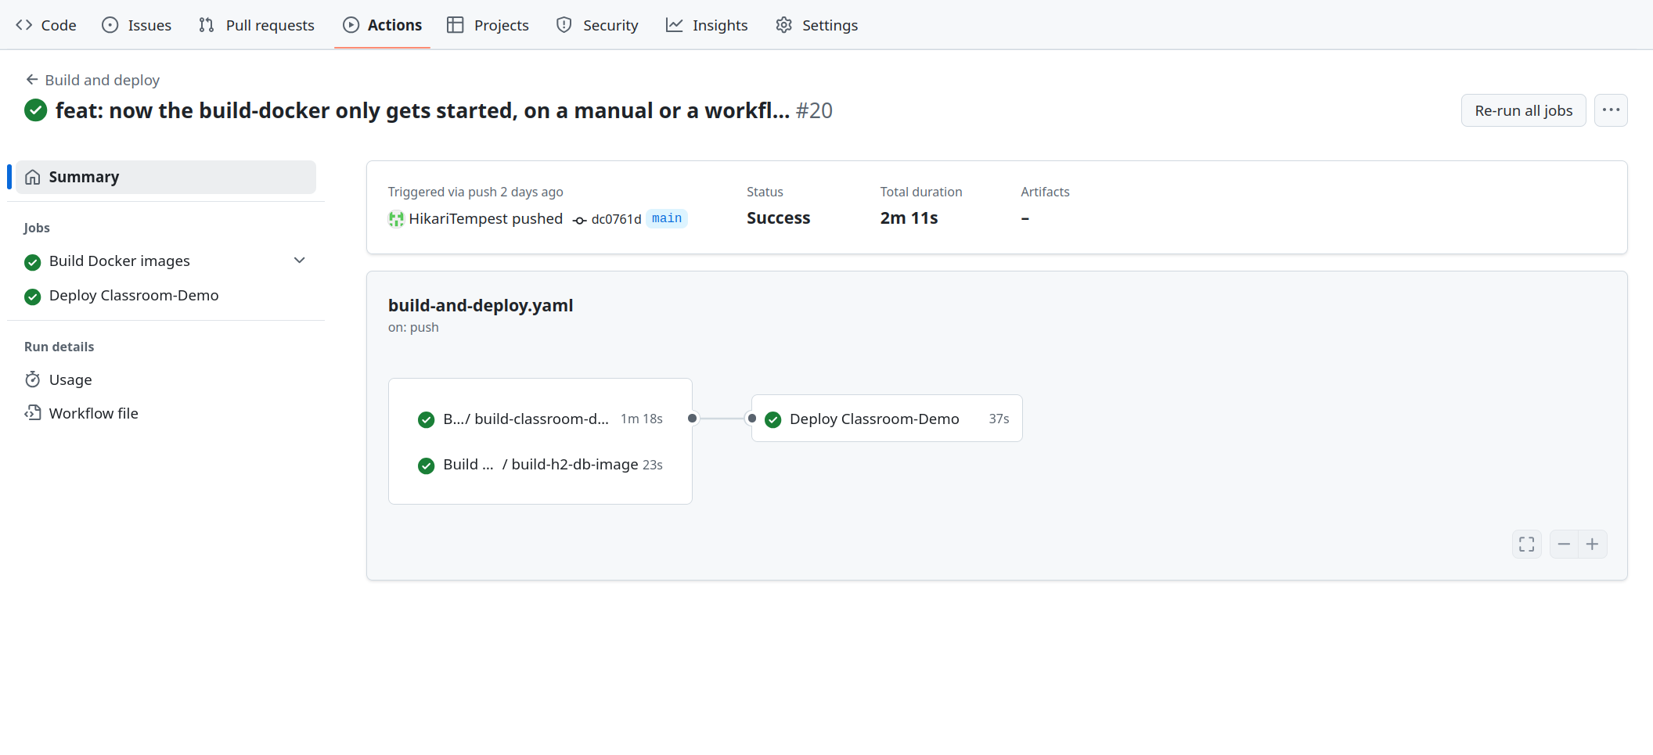Click the back arrow next to Build and deploy
The width and height of the screenshot is (1653, 755).
pos(32,79)
